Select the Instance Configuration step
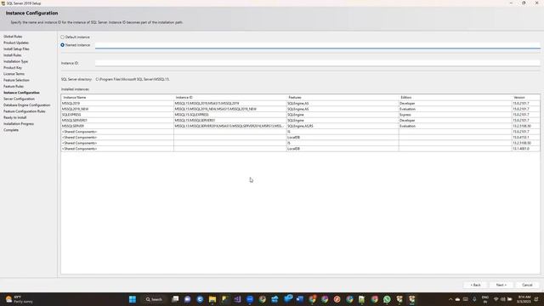 coord(21,93)
